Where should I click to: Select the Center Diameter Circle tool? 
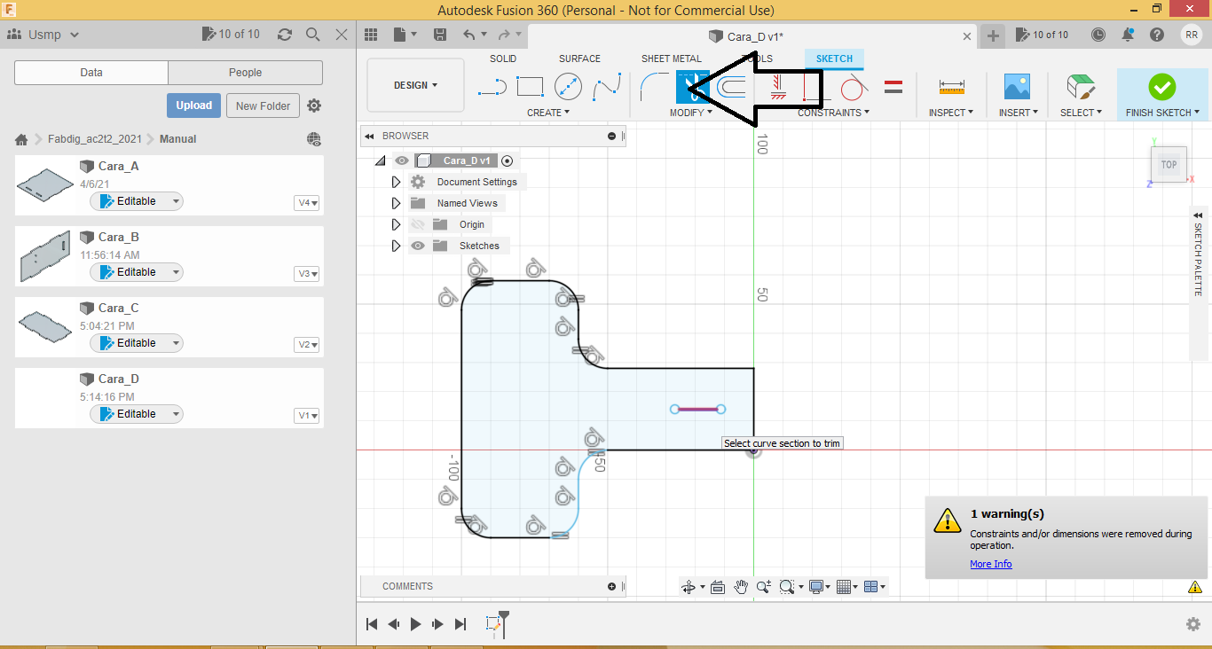click(x=568, y=87)
